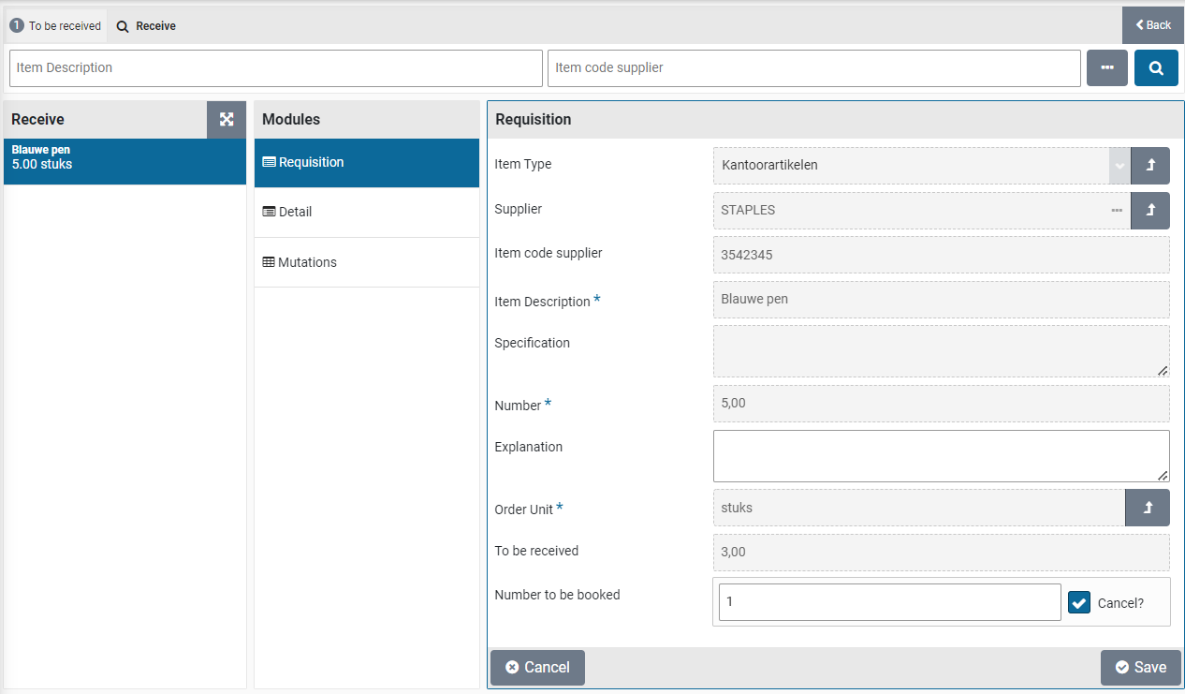Click the arrow icon next to Order Unit
1185x694 pixels.
point(1148,508)
